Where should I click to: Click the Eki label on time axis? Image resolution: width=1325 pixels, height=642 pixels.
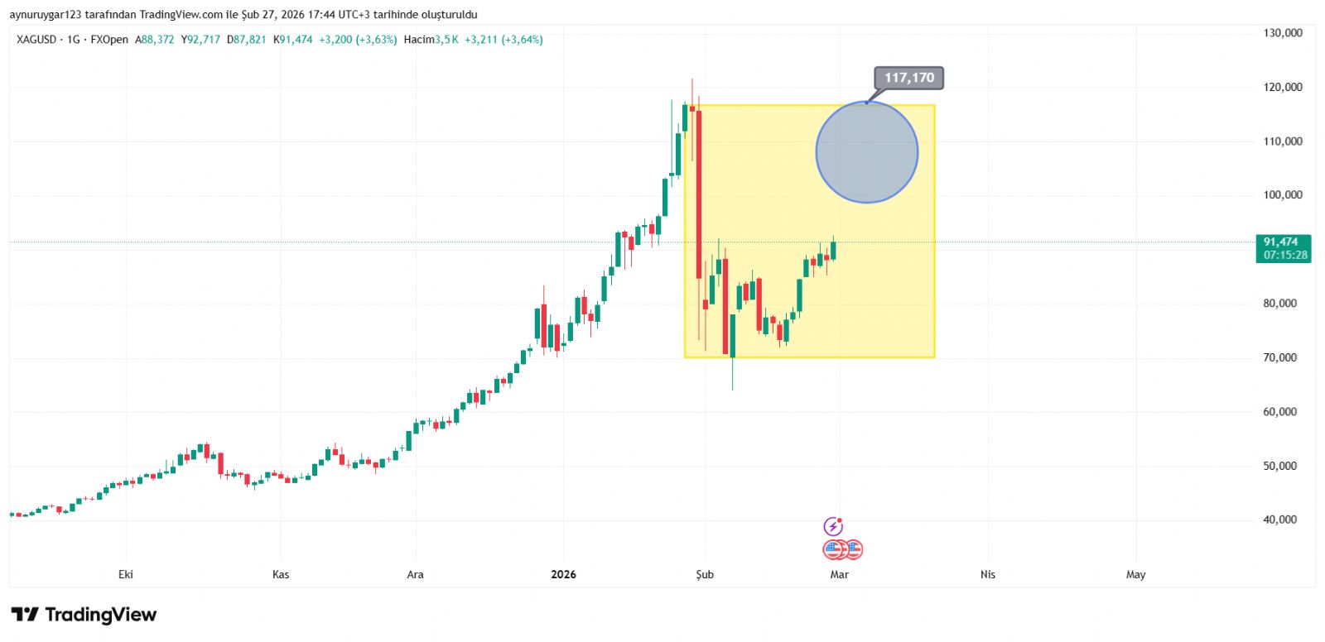126,575
